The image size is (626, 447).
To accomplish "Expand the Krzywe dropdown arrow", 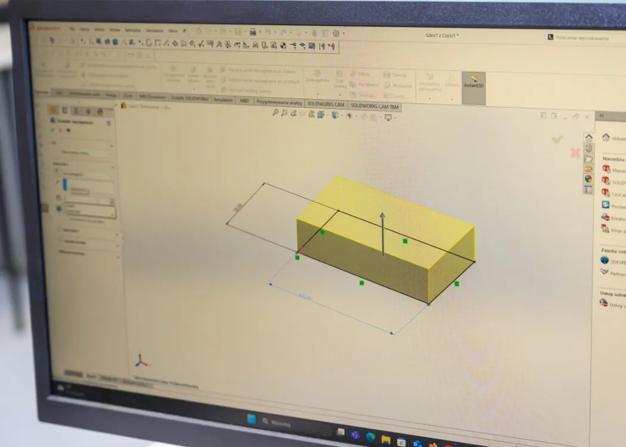I will click(x=452, y=99).
